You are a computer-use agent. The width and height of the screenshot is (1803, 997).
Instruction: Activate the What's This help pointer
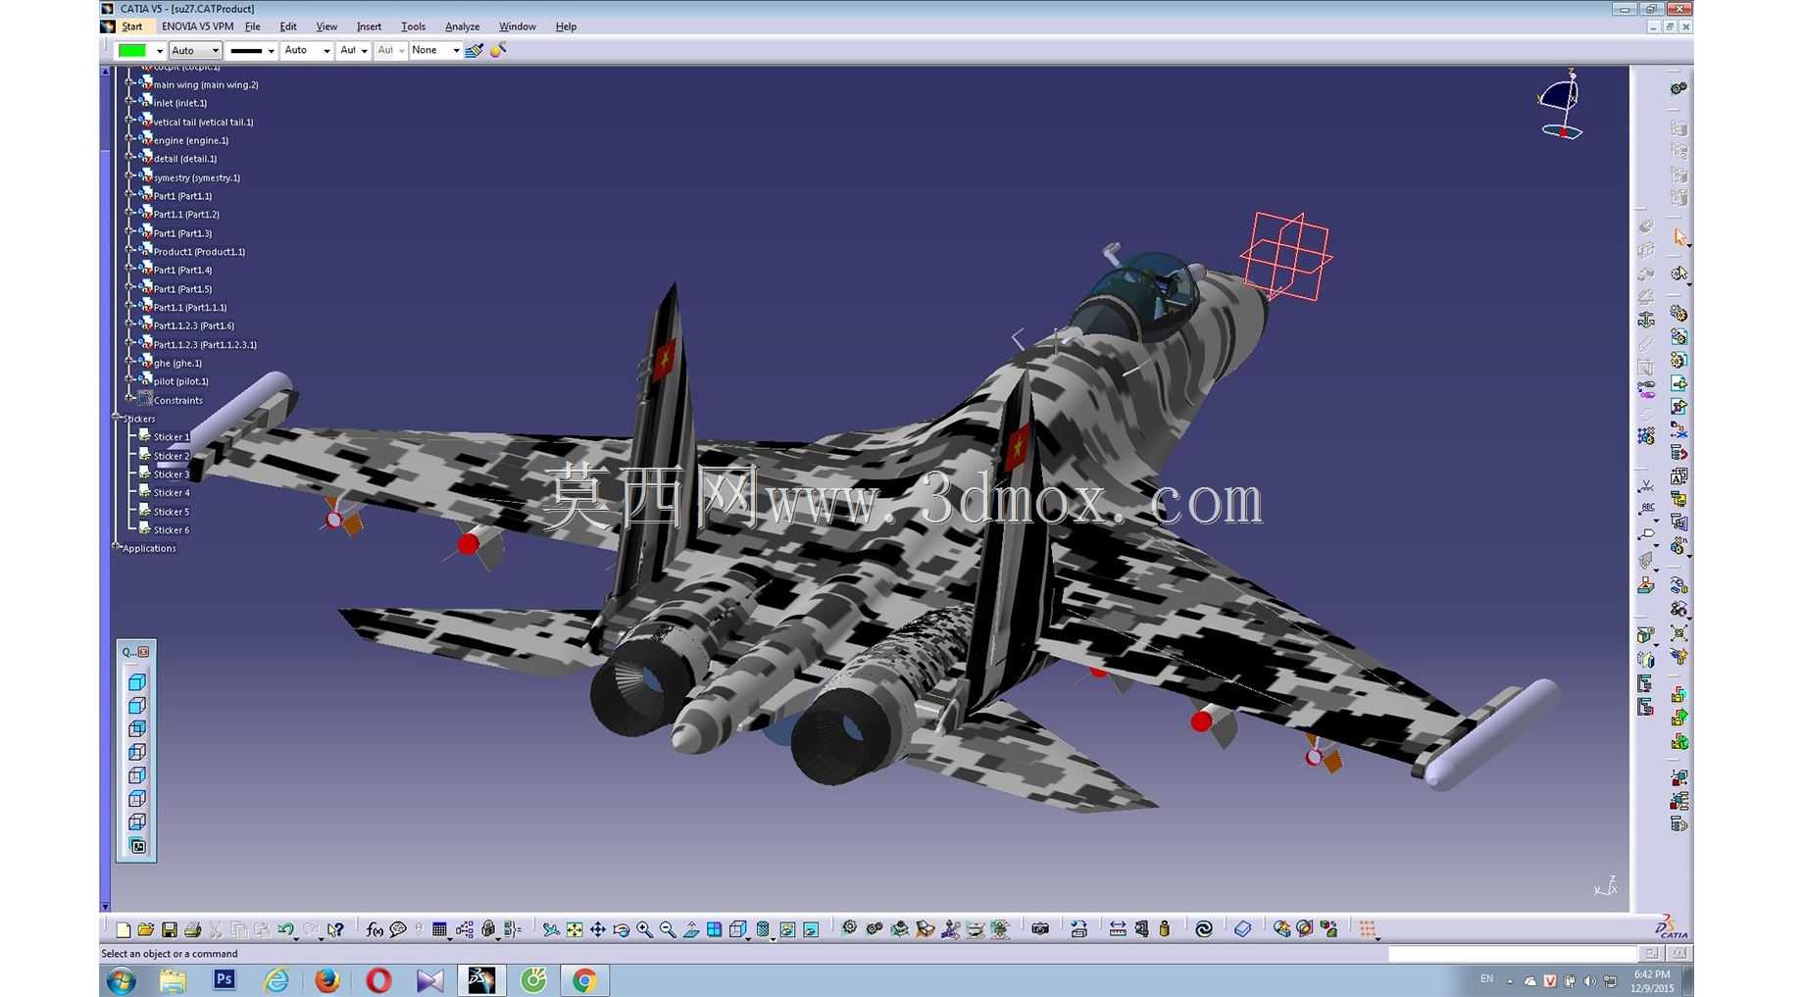point(336,929)
